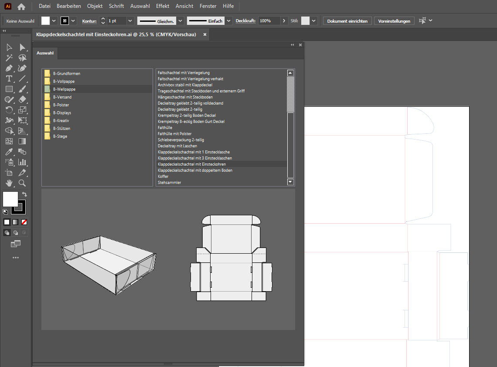Select the Hand tool
Screen dimensions: 497x367
click(x=9, y=183)
